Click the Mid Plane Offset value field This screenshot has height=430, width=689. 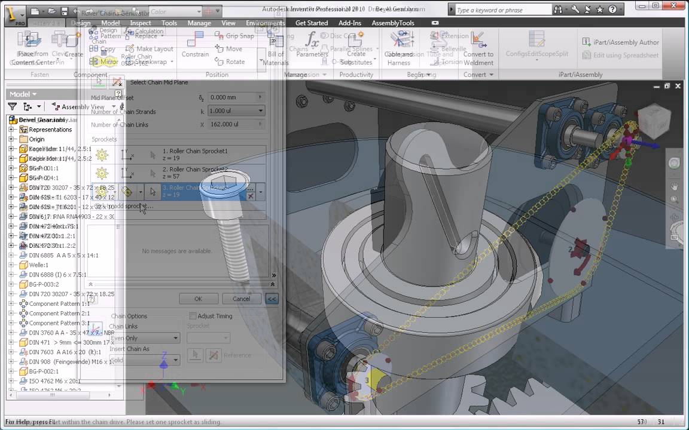pyautogui.click(x=236, y=97)
